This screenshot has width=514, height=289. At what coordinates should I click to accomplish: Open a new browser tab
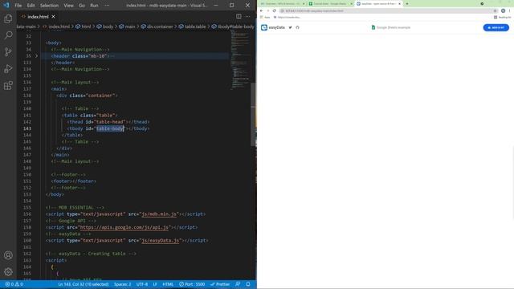click(407, 3)
